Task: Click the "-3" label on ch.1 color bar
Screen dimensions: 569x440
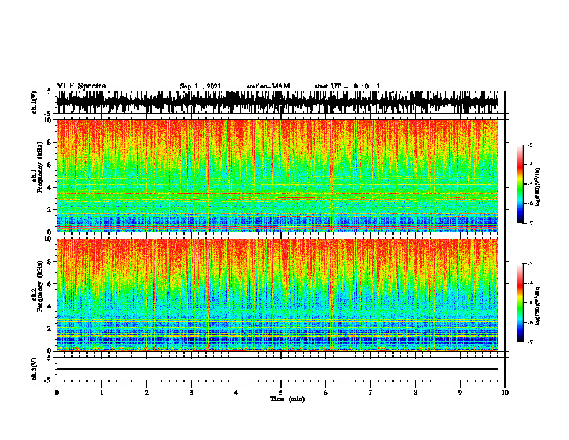Action: [529, 145]
